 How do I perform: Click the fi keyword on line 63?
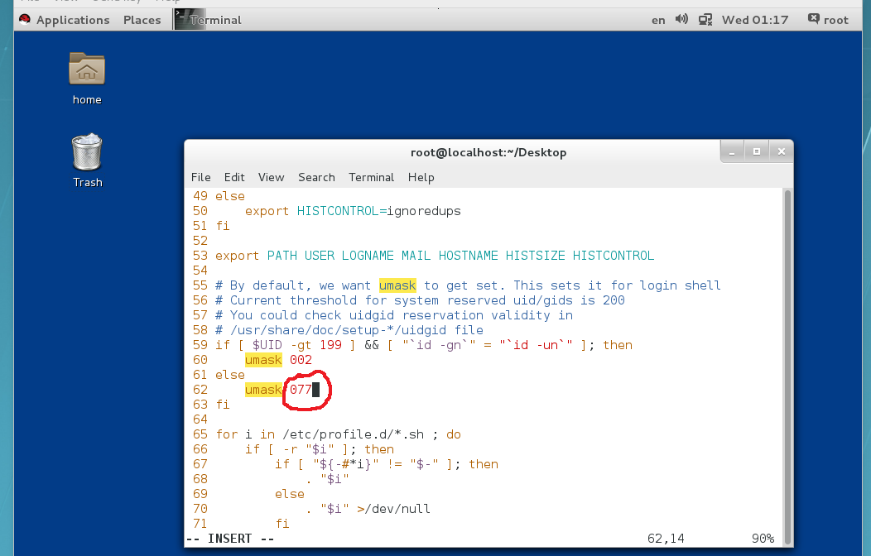pyautogui.click(x=223, y=405)
